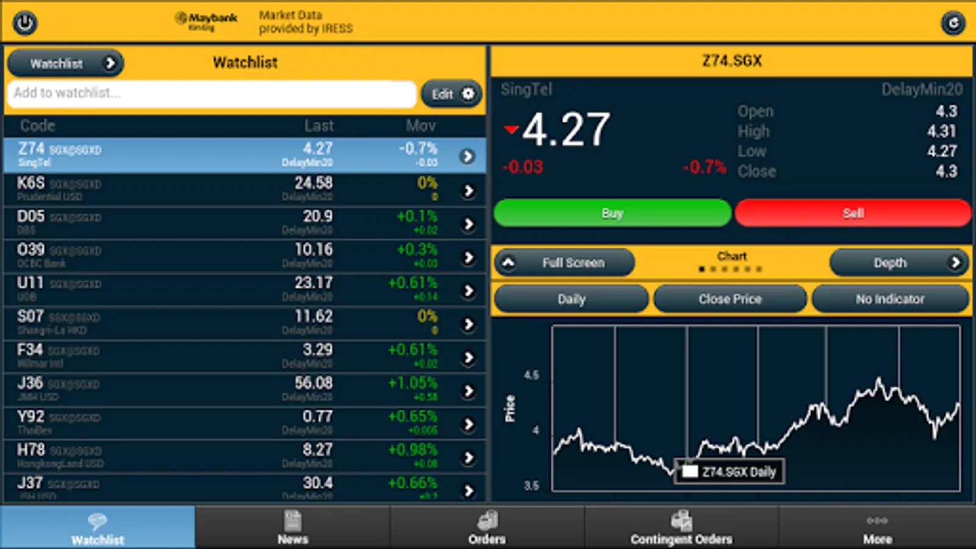This screenshot has height=549, width=976.
Task: Open details arrow for U11 row
Action: point(468,291)
